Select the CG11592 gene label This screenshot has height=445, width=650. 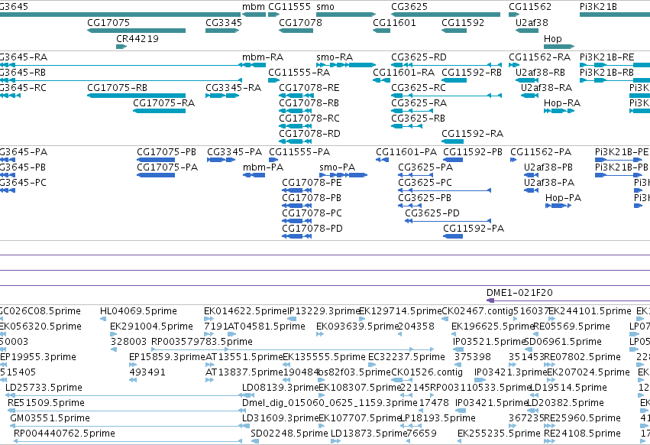point(463,22)
